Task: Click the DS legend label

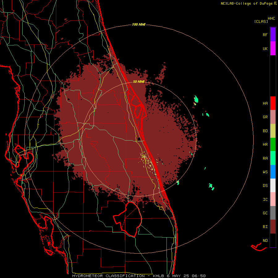Action: (x=265, y=186)
